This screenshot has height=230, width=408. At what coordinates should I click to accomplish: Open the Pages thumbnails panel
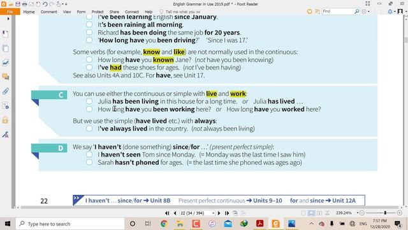pos(5,49)
